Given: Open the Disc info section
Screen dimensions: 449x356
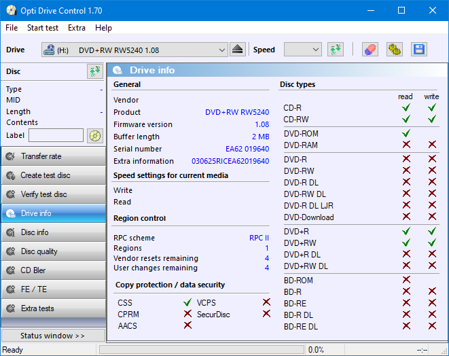Looking at the screenshot, I should click(54, 232).
